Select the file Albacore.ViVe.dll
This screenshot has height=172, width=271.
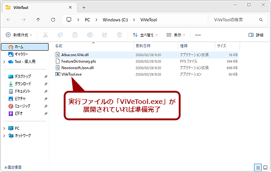pyautogui.click(x=146, y=55)
